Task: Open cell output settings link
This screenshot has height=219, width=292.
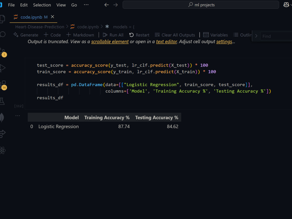Action: (x=224, y=41)
